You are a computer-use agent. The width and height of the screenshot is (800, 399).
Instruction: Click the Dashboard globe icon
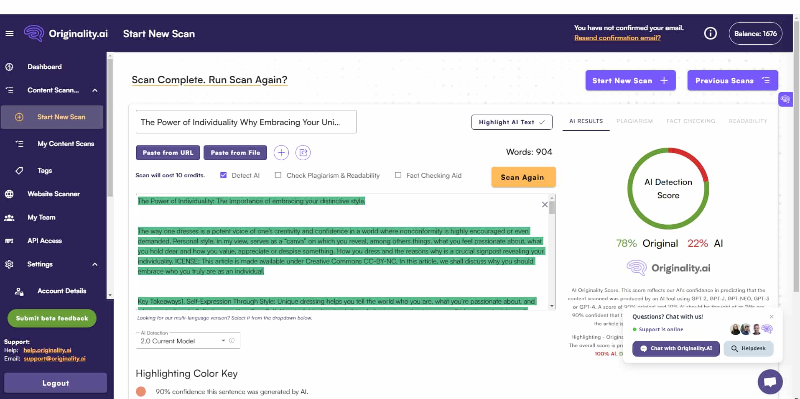(9, 67)
